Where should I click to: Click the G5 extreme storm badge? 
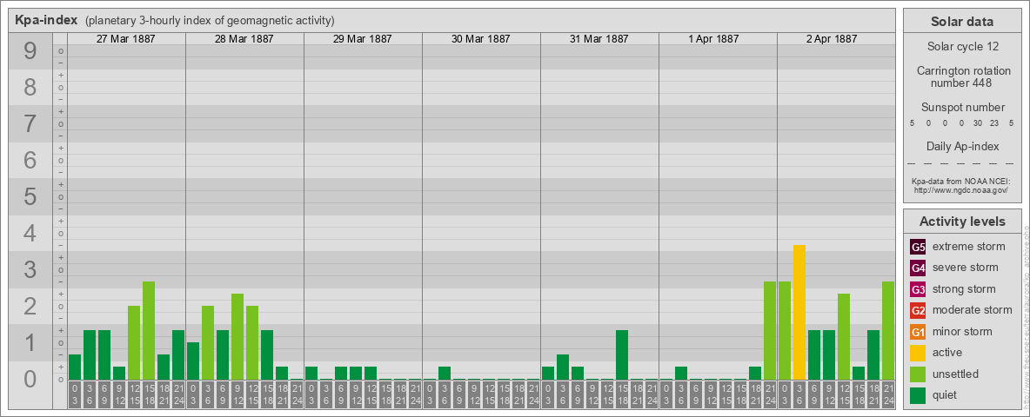click(x=918, y=248)
